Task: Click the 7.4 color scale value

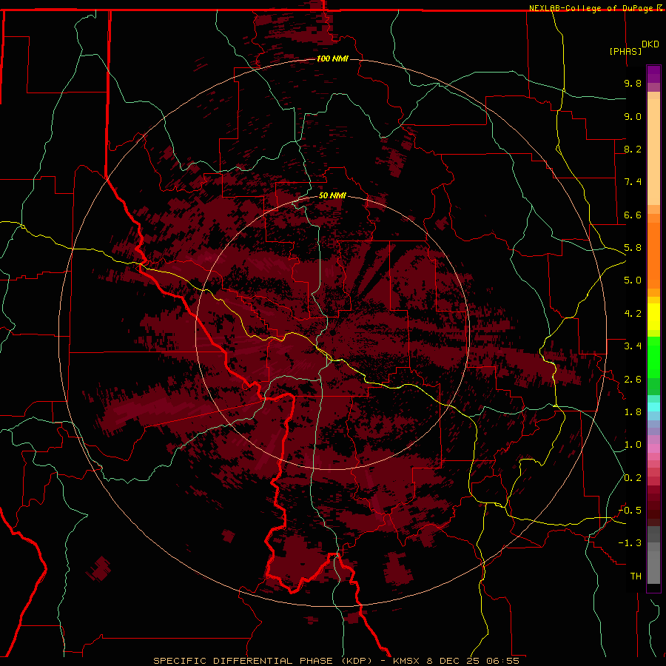Action: pyautogui.click(x=633, y=182)
